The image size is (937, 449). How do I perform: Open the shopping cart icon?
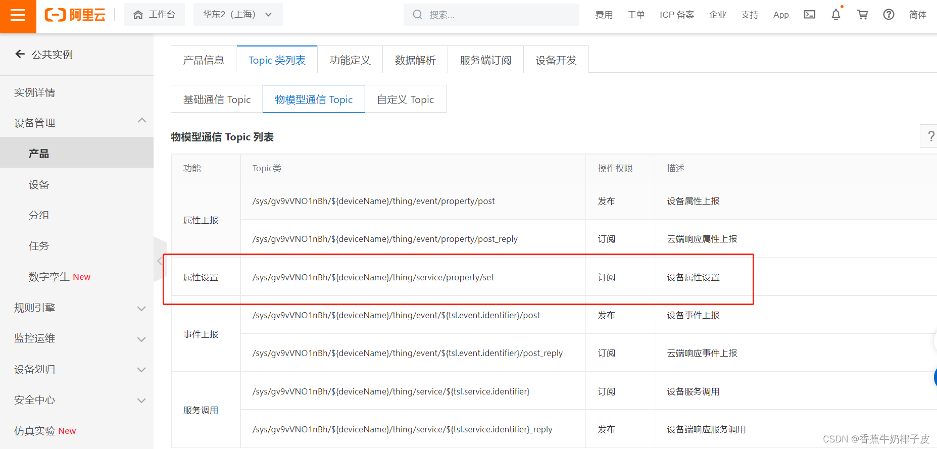[862, 15]
